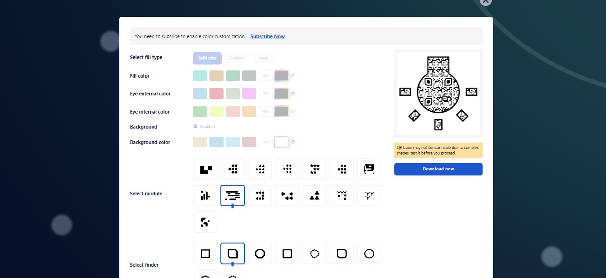
Task: Click the "Select module" label
Action: tap(146, 194)
